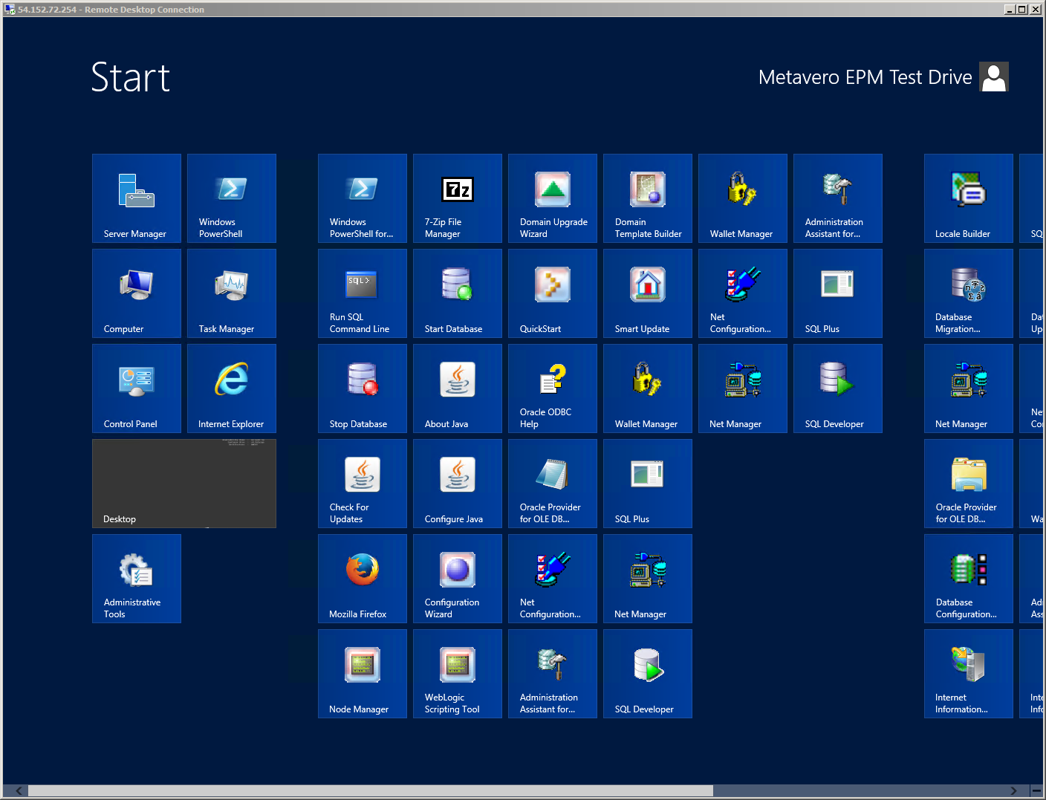
Task: Open Run SQL Command Line
Action: pyautogui.click(x=363, y=293)
